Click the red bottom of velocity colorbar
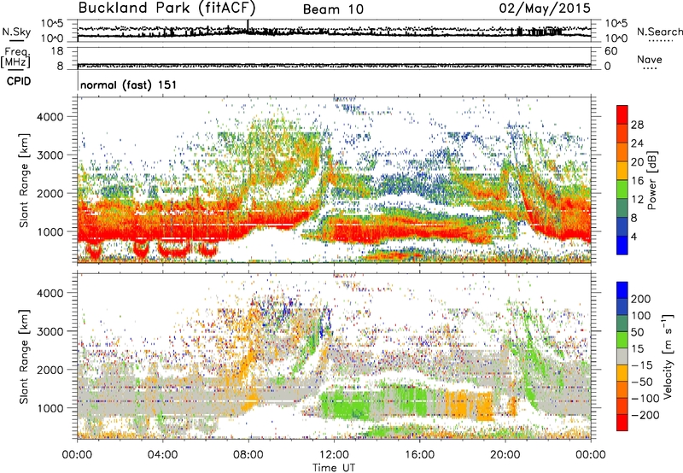 [622, 423]
